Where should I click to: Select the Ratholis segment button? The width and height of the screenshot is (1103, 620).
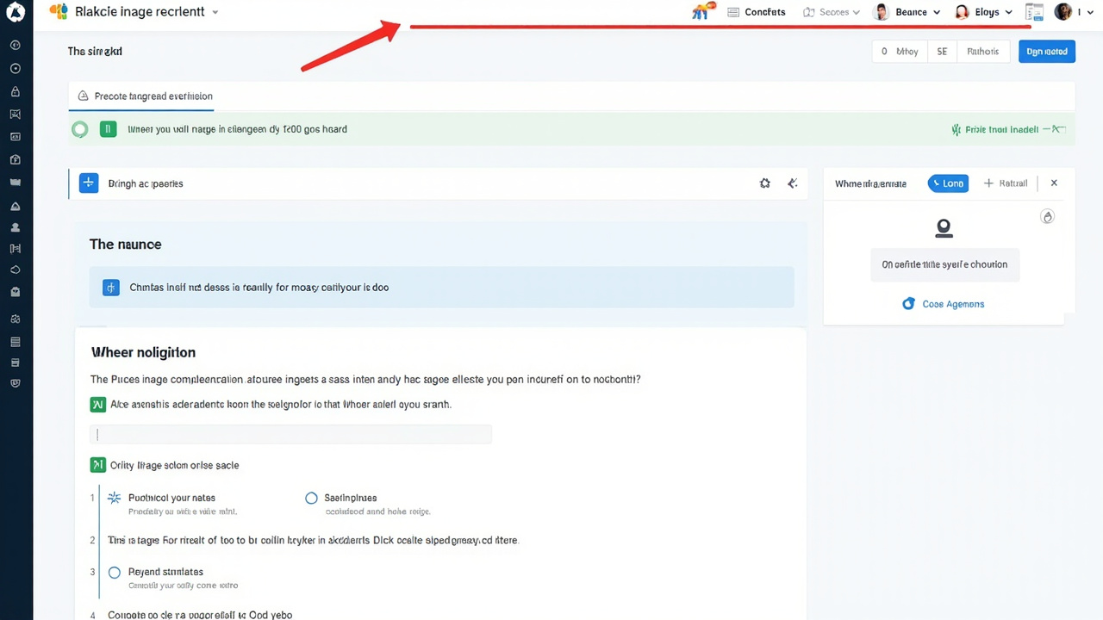pyautogui.click(x=982, y=52)
